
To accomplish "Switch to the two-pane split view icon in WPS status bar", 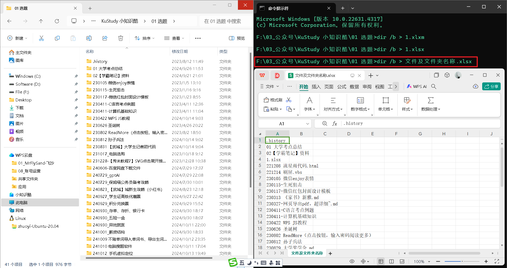I will pyautogui.click(x=391, y=261).
